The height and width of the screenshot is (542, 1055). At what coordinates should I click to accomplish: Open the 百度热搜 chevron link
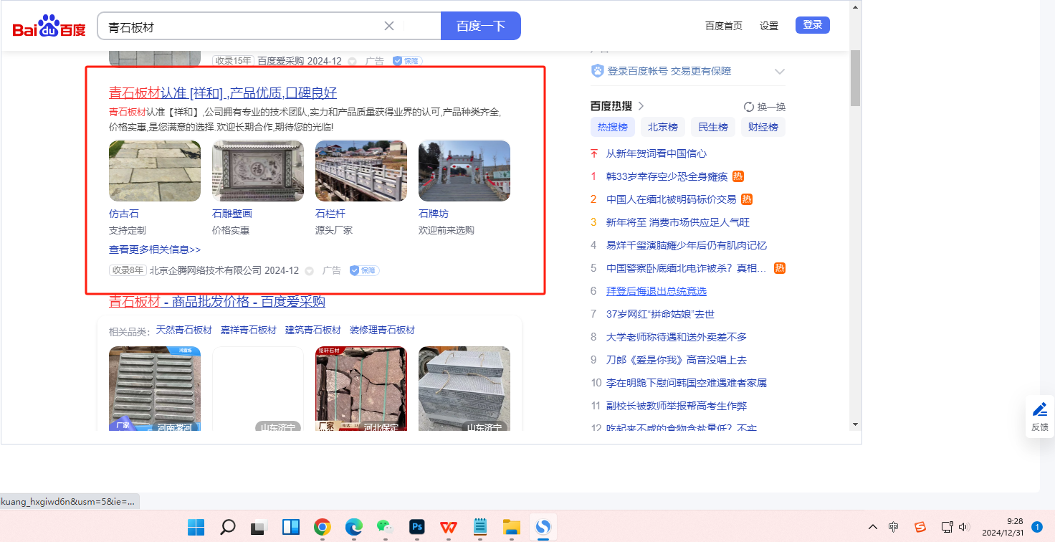click(x=641, y=106)
